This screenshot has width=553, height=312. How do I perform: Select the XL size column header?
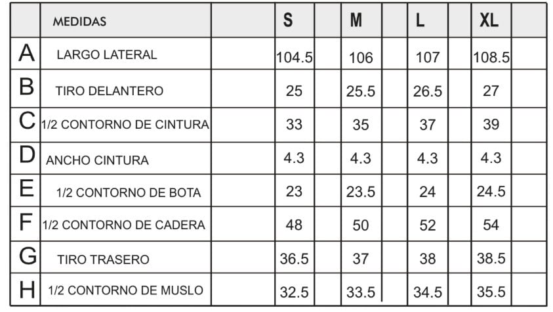(489, 20)
